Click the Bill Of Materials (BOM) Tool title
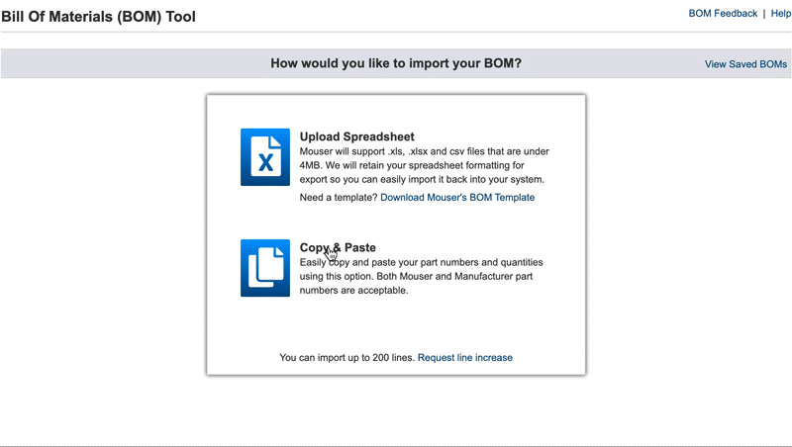This screenshot has height=447, width=792. (x=98, y=17)
